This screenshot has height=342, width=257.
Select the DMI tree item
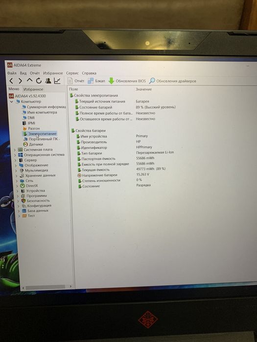click(x=28, y=118)
